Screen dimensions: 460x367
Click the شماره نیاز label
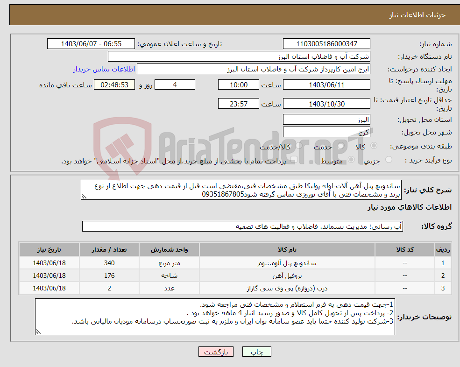435,44
